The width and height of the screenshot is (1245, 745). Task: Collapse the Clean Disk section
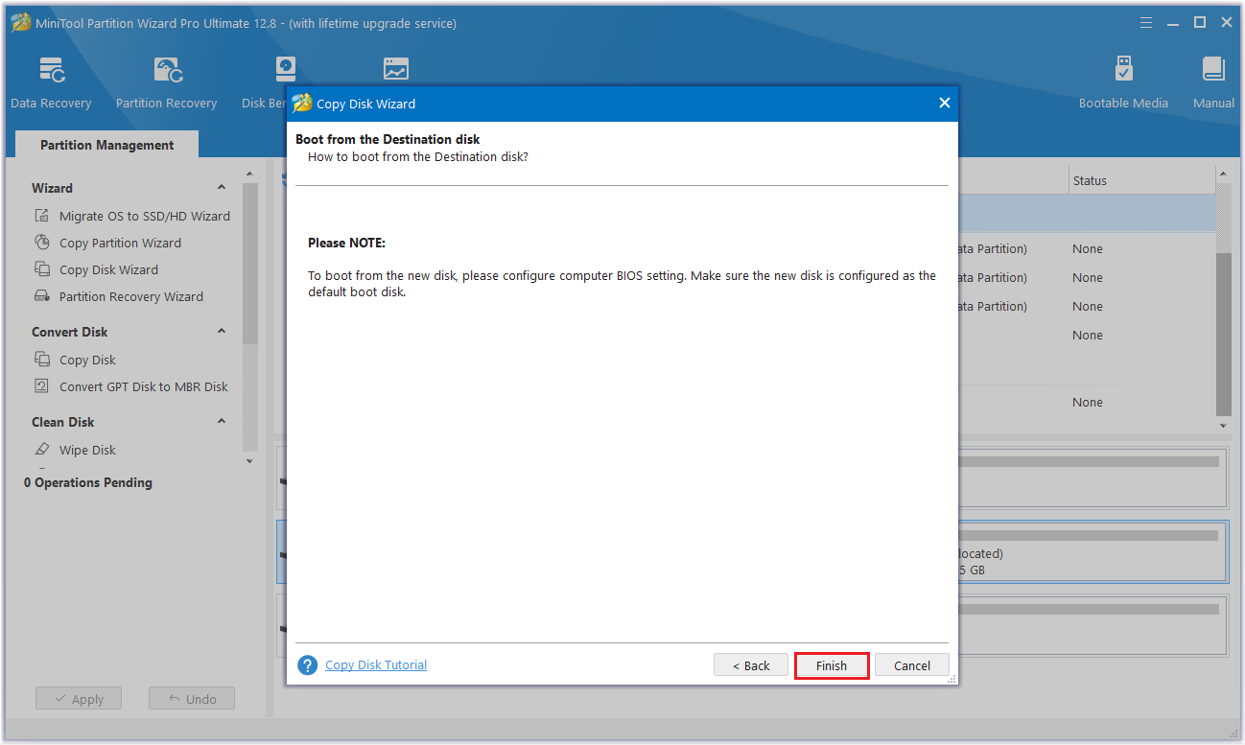[222, 422]
